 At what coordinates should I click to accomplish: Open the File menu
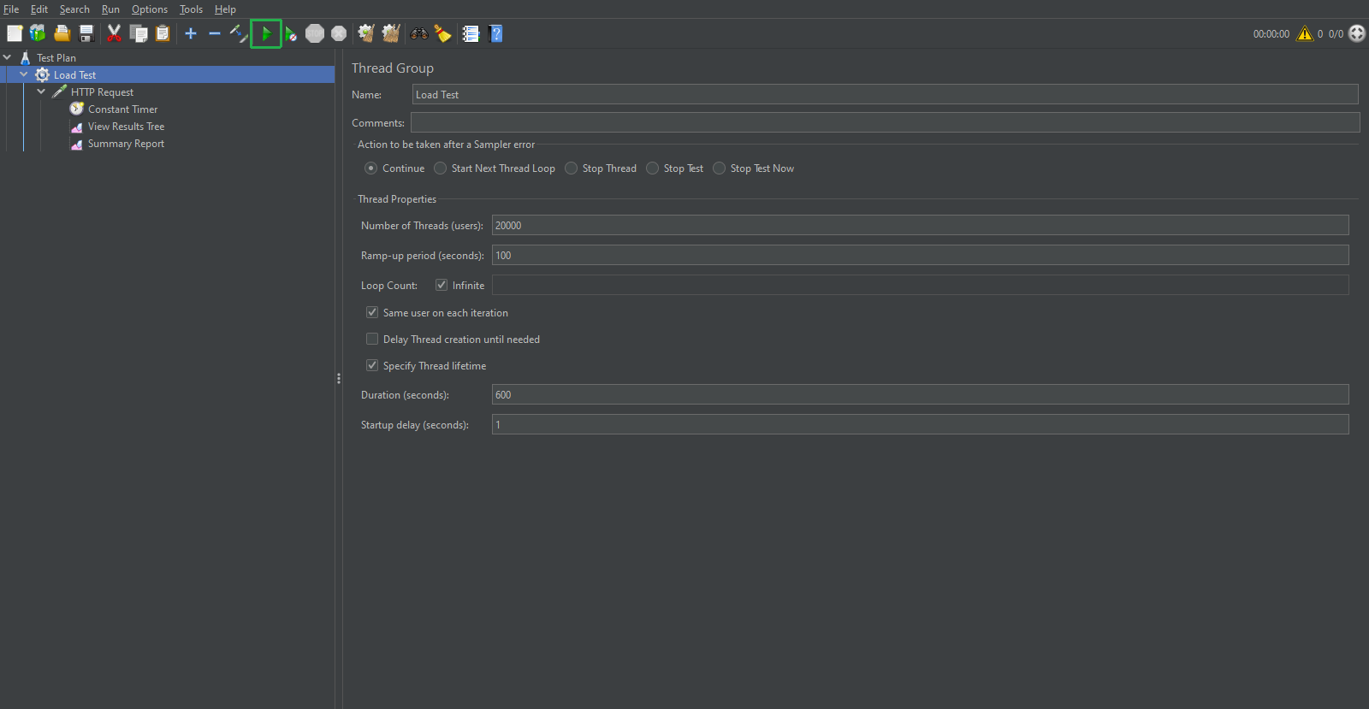tap(11, 9)
